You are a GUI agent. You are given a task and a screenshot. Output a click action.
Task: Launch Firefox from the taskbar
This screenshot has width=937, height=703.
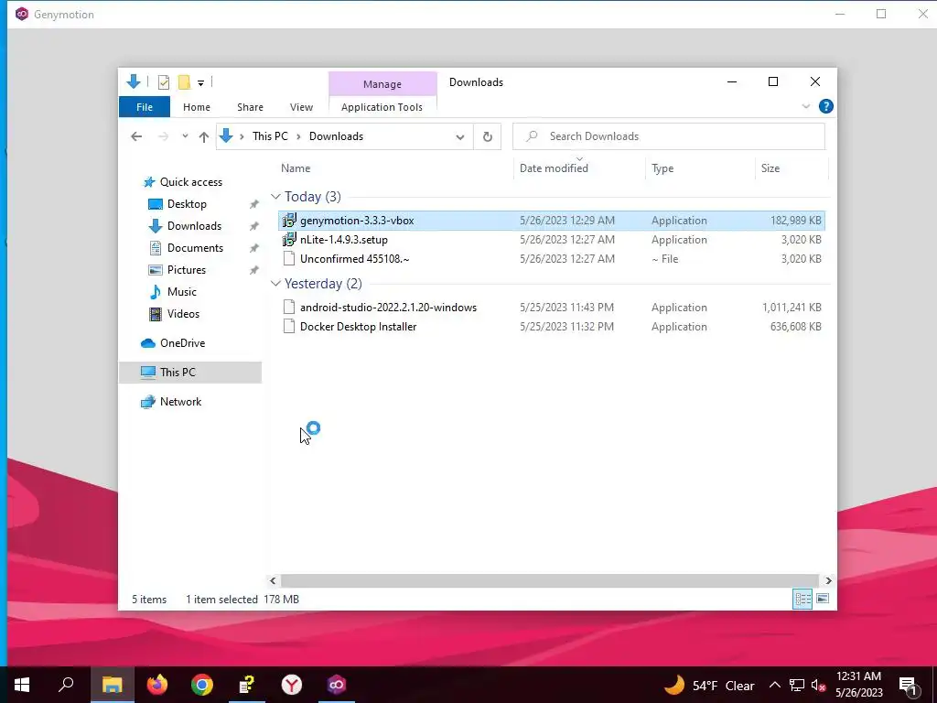pyautogui.click(x=157, y=685)
